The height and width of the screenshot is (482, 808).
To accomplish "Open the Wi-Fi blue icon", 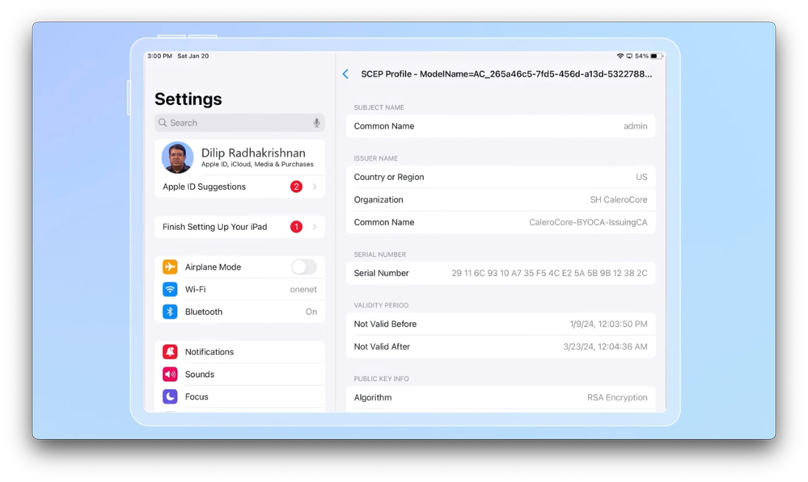I will 170,289.
